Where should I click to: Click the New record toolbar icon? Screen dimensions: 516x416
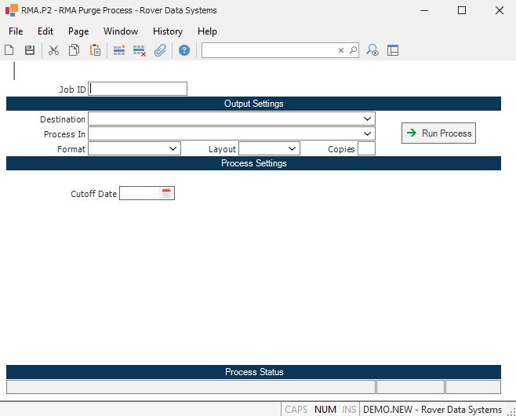(9, 50)
